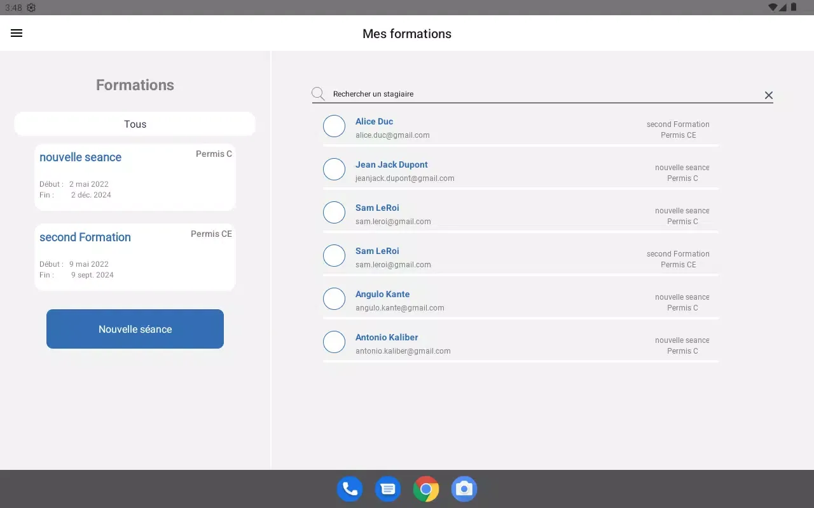Focus the 'Rechercher un stagiaire' search field
Image resolution: width=814 pixels, height=508 pixels.
[x=541, y=94]
